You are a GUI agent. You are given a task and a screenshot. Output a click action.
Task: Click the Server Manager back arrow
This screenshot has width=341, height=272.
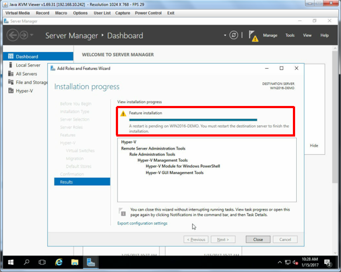(13, 35)
